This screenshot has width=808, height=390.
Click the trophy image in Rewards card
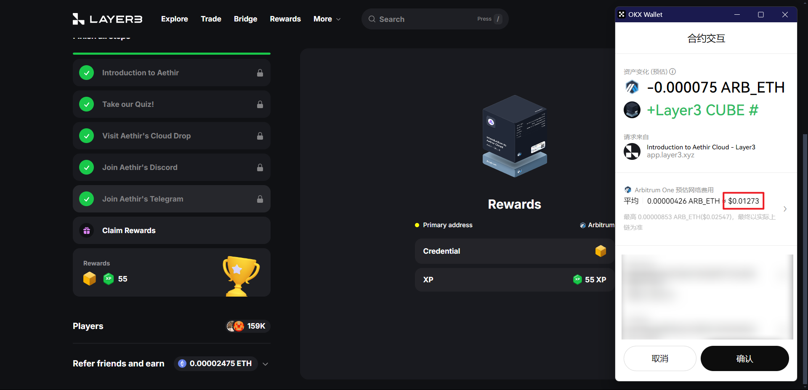pyautogui.click(x=241, y=276)
